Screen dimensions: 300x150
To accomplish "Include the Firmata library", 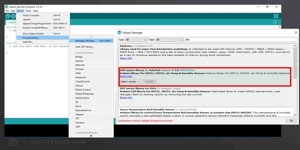I will click(91, 69).
